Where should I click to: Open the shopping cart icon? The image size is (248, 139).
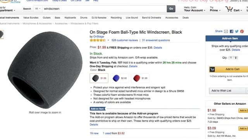pyautogui.click(x=229, y=9)
